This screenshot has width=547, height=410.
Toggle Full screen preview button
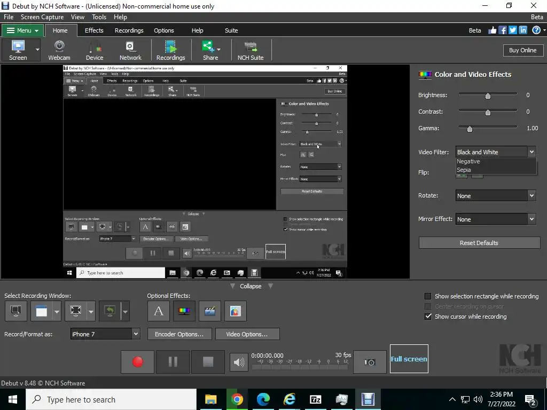point(409,359)
